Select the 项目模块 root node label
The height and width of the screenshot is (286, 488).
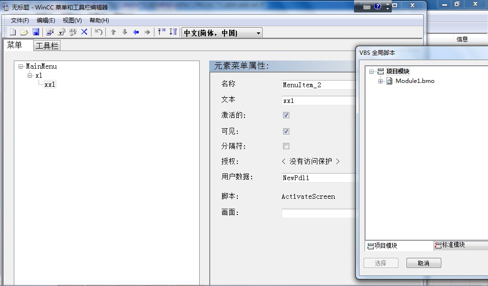coord(398,71)
